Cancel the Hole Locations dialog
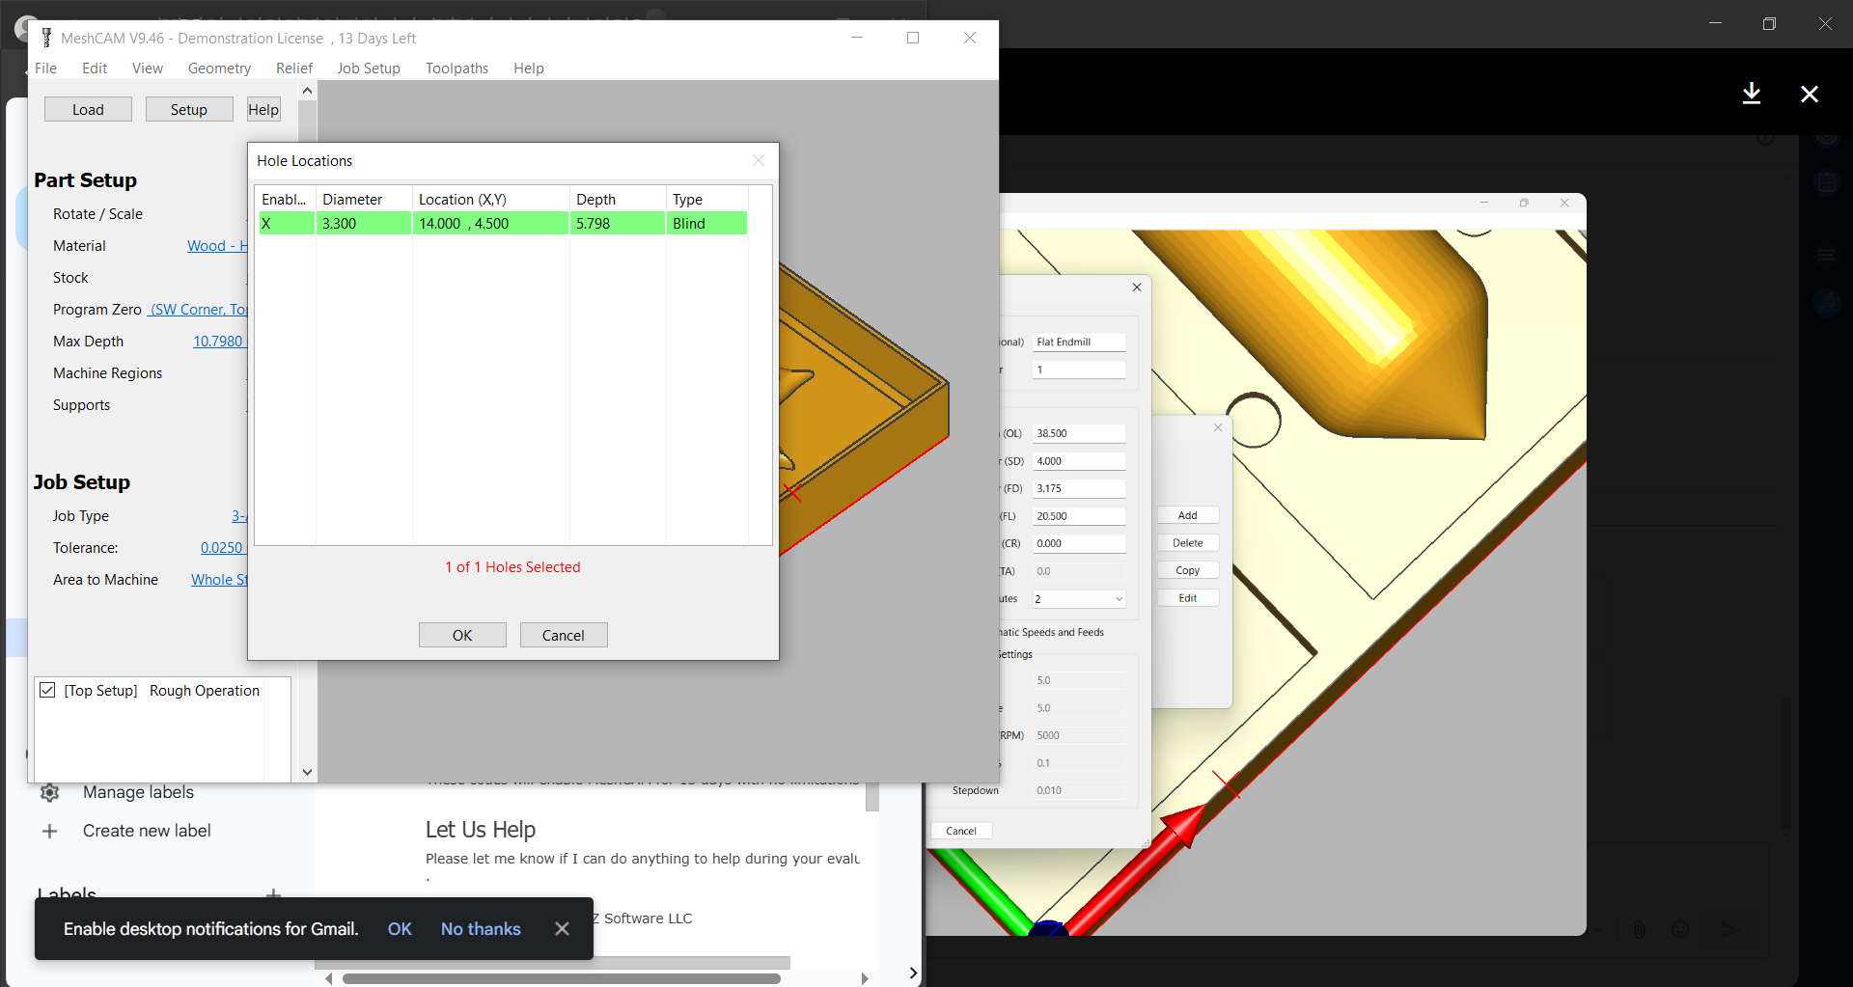Viewport: 1853px width, 987px height. tap(564, 635)
